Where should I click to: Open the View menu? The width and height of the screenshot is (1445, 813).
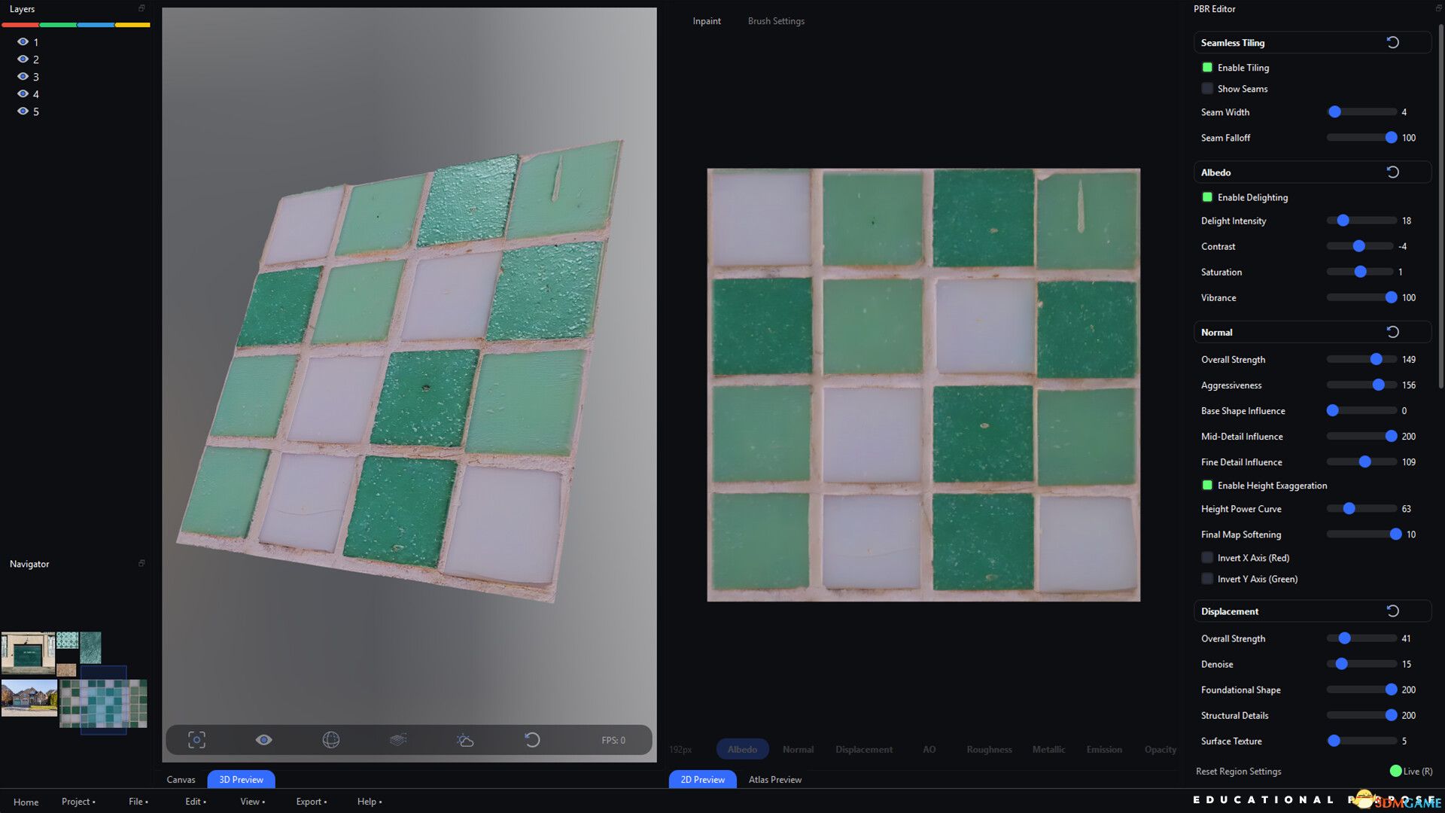point(251,802)
